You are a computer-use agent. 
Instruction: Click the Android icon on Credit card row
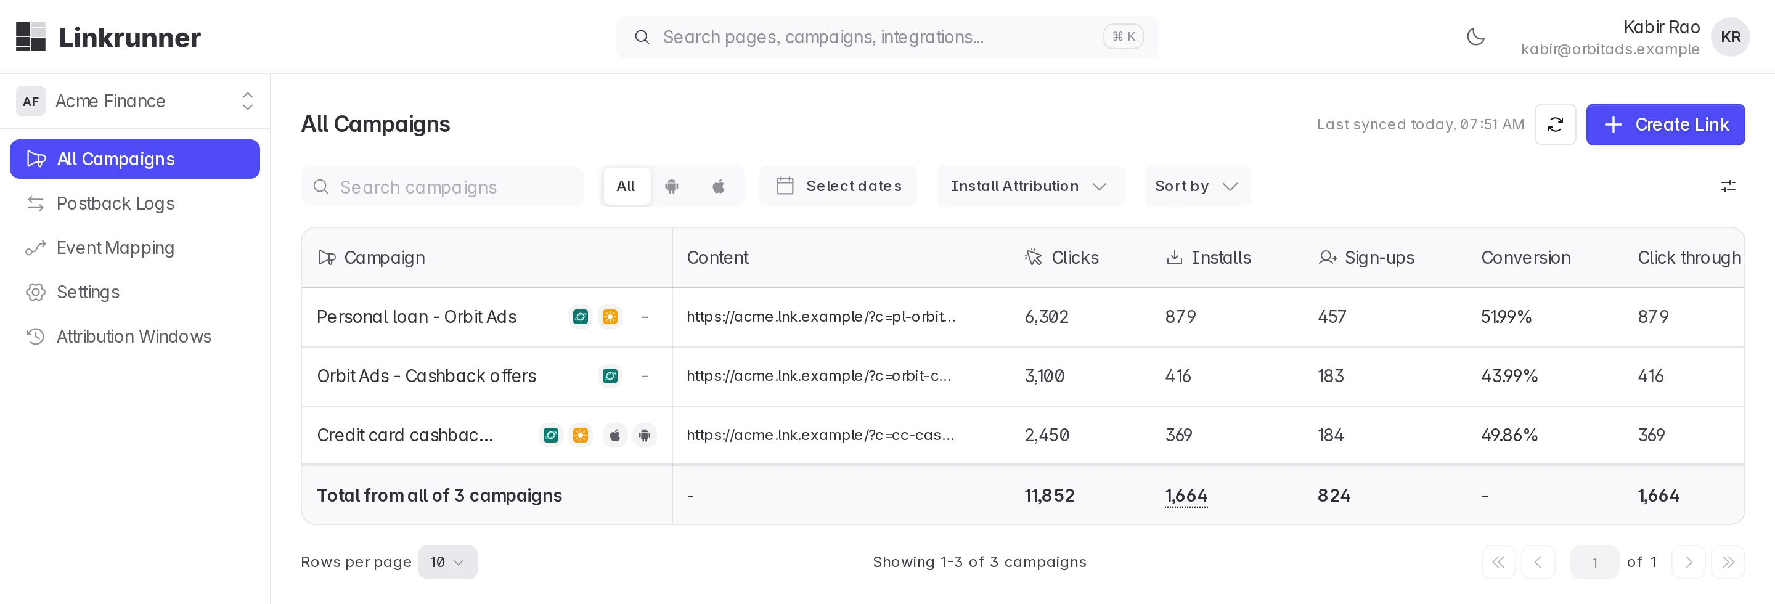click(644, 435)
